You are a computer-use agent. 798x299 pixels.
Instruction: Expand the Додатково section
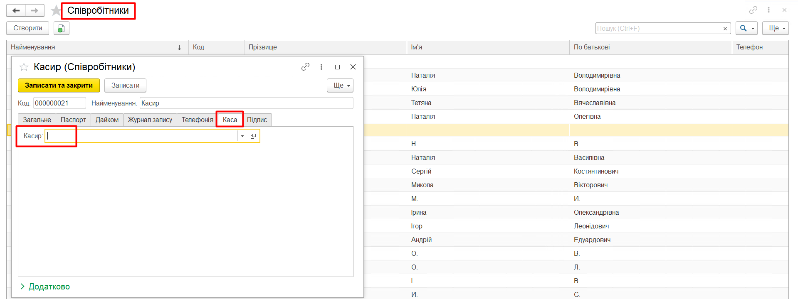45,287
